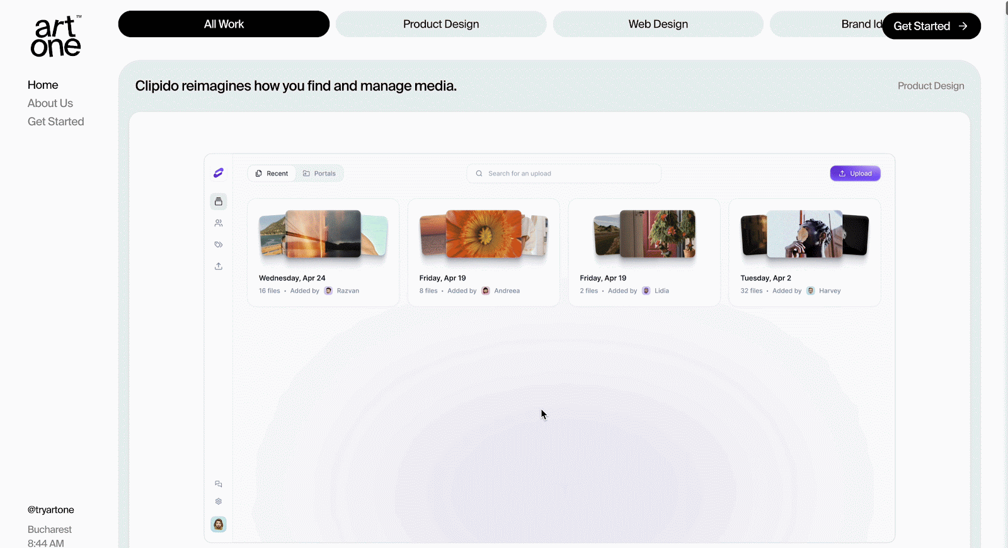Click the name Razvan
Screen dimensions: 1008x548
pyautogui.click(x=348, y=291)
